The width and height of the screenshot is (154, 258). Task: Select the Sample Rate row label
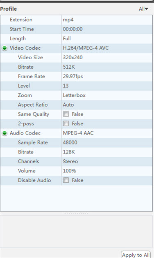tap(33, 142)
